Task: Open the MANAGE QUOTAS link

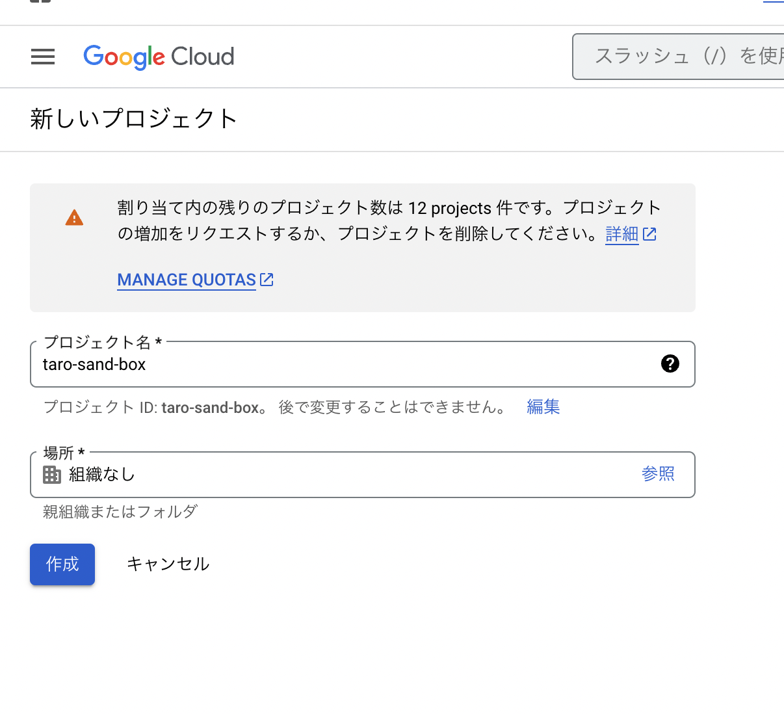Action: (187, 280)
